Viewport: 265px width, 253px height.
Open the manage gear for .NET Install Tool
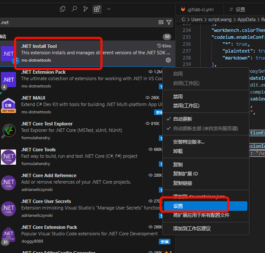click(168, 60)
